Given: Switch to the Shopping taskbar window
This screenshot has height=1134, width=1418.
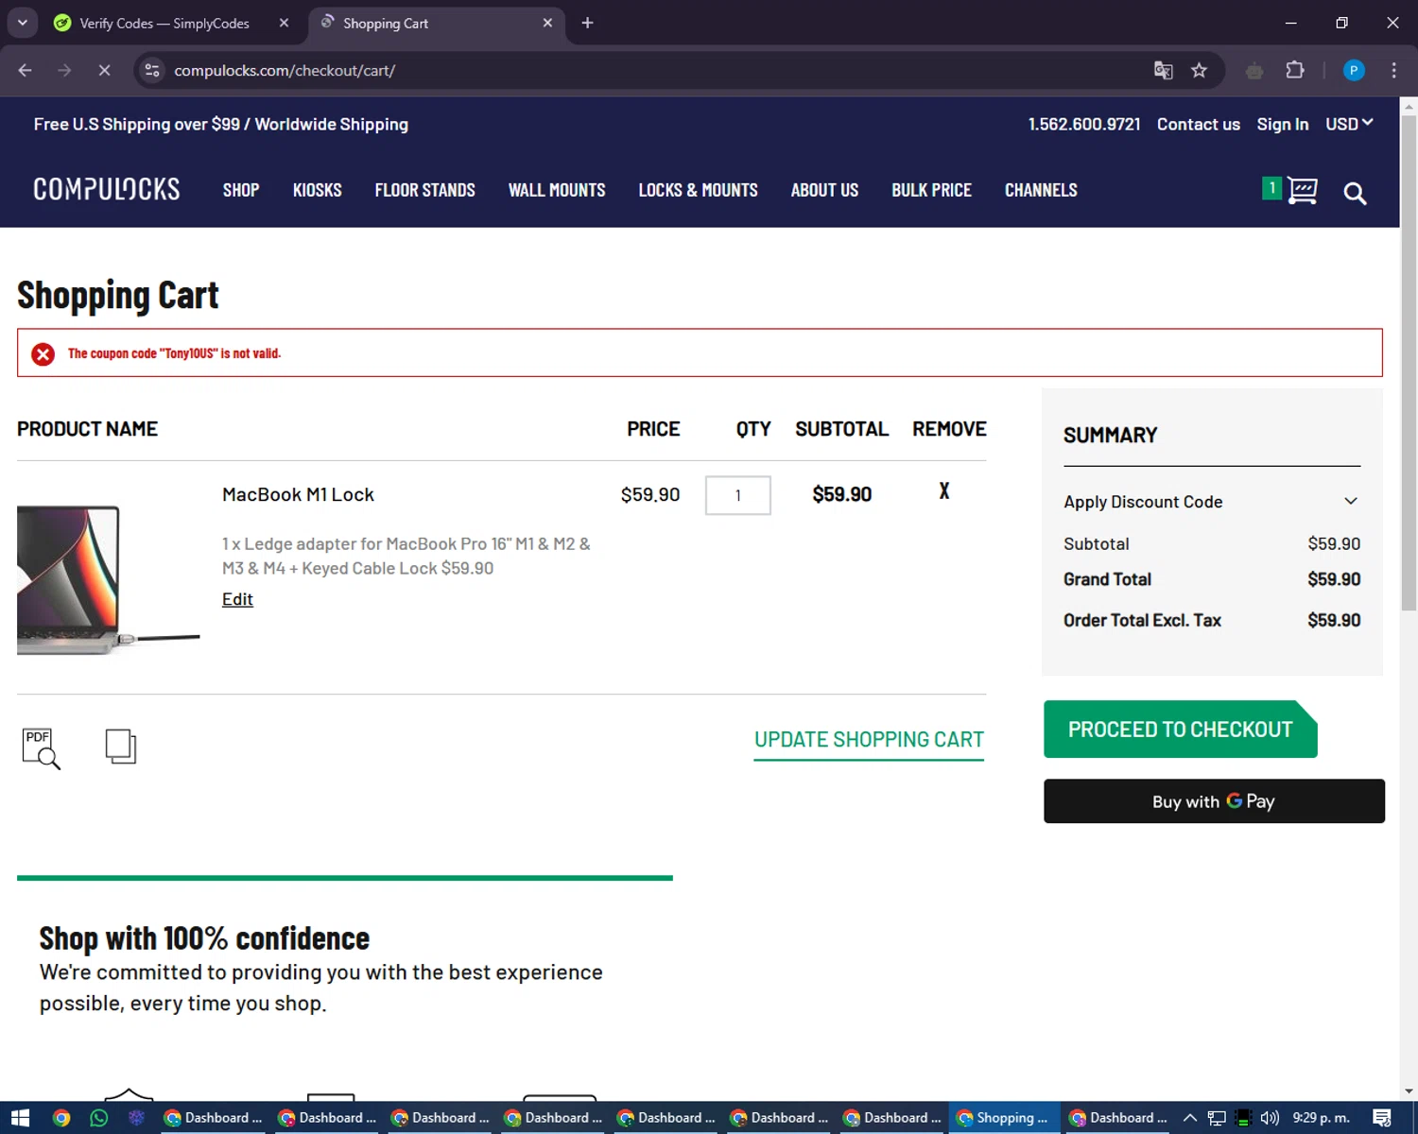Looking at the screenshot, I should [x=1004, y=1118].
